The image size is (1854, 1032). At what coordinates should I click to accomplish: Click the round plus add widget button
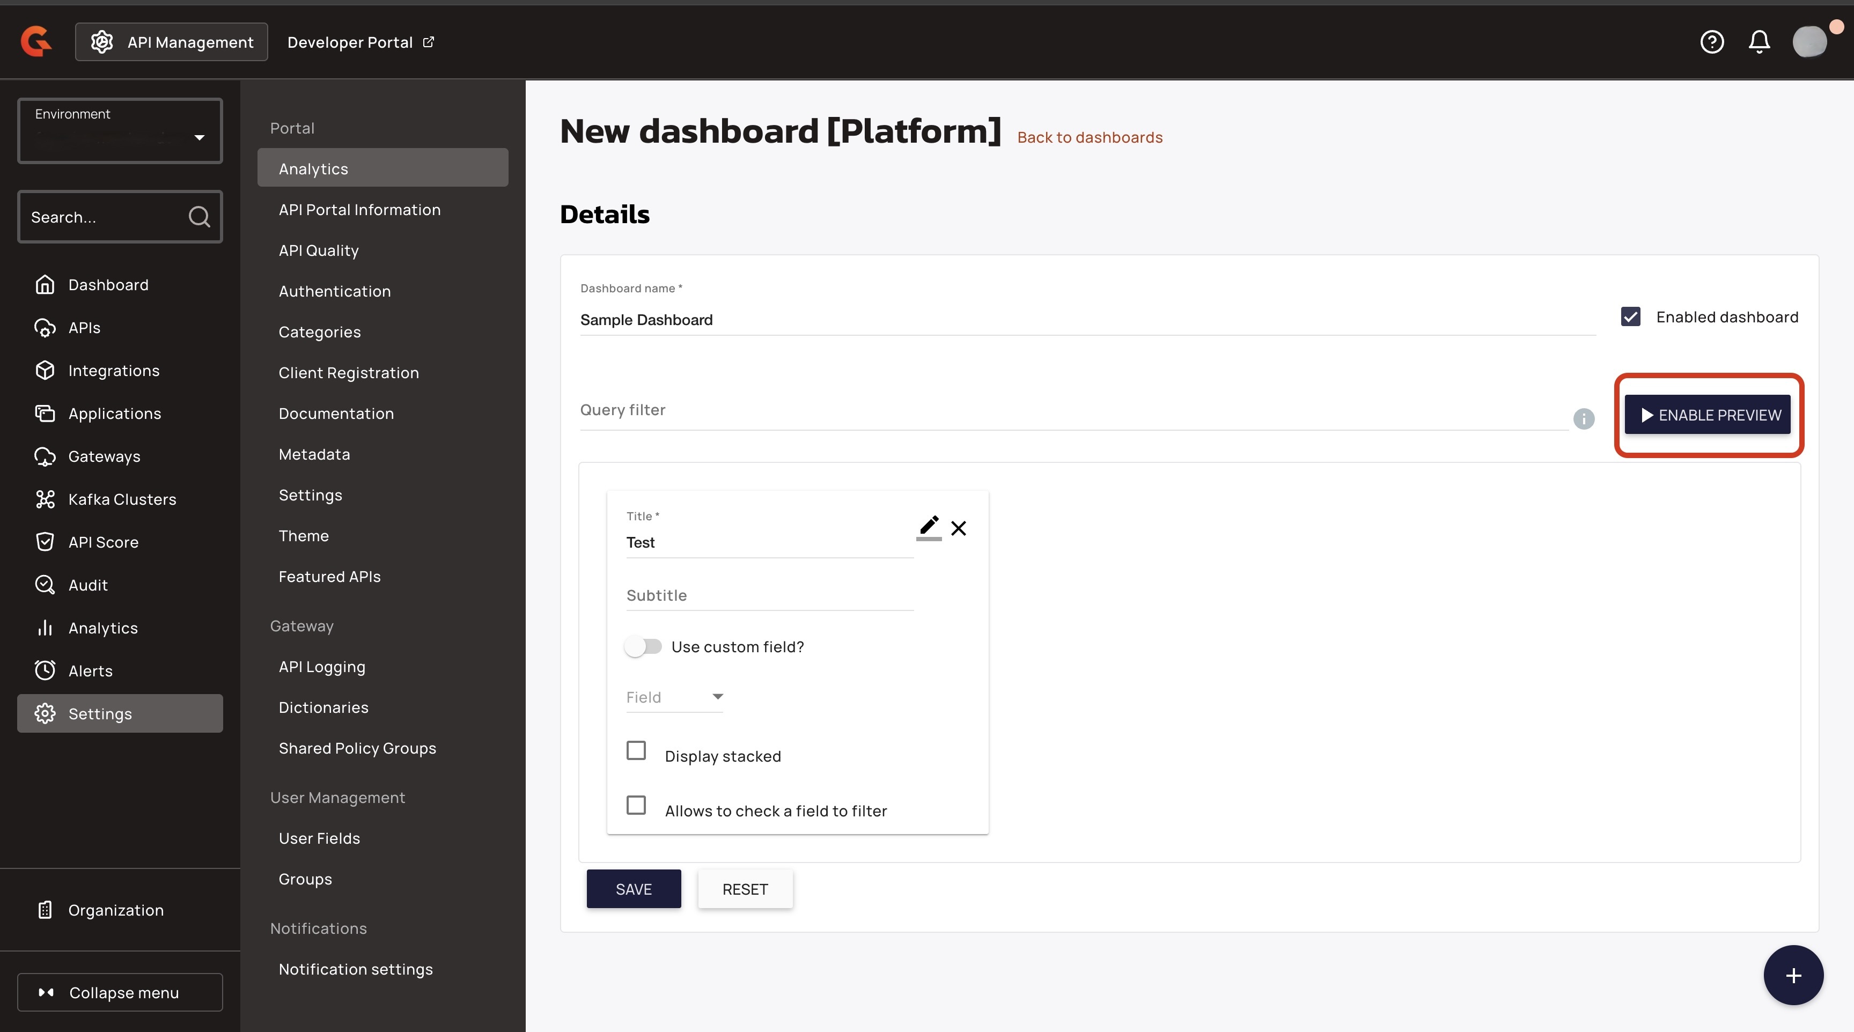(x=1793, y=975)
